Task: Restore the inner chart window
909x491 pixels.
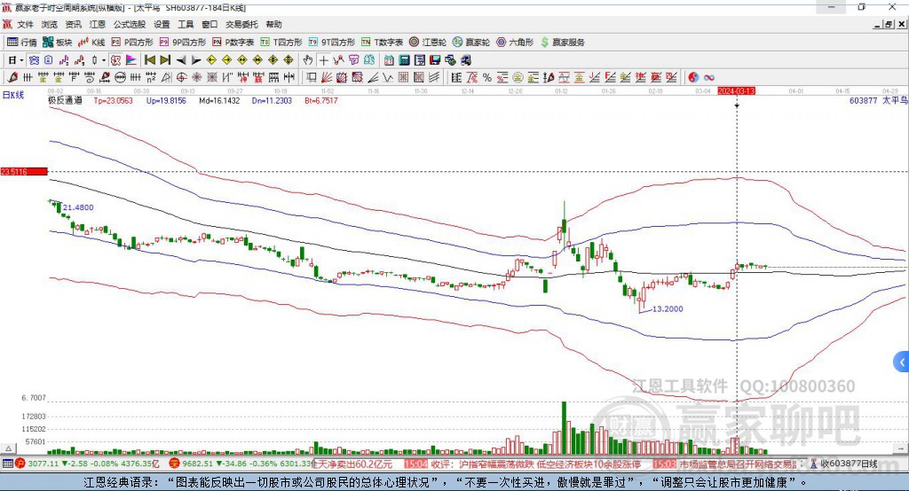Action: (x=889, y=24)
